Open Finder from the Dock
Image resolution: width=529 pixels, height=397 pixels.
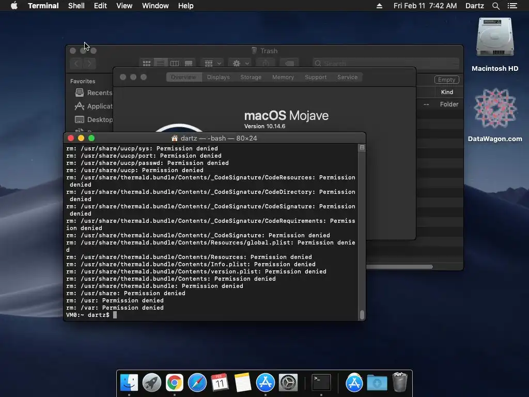129,383
